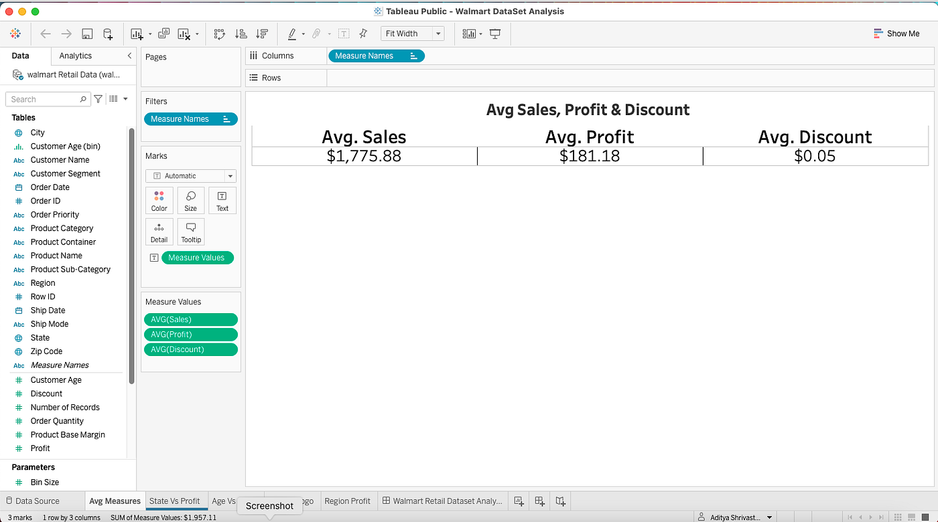Select the Highlight tool in the toolbar

(x=293, y=33)
